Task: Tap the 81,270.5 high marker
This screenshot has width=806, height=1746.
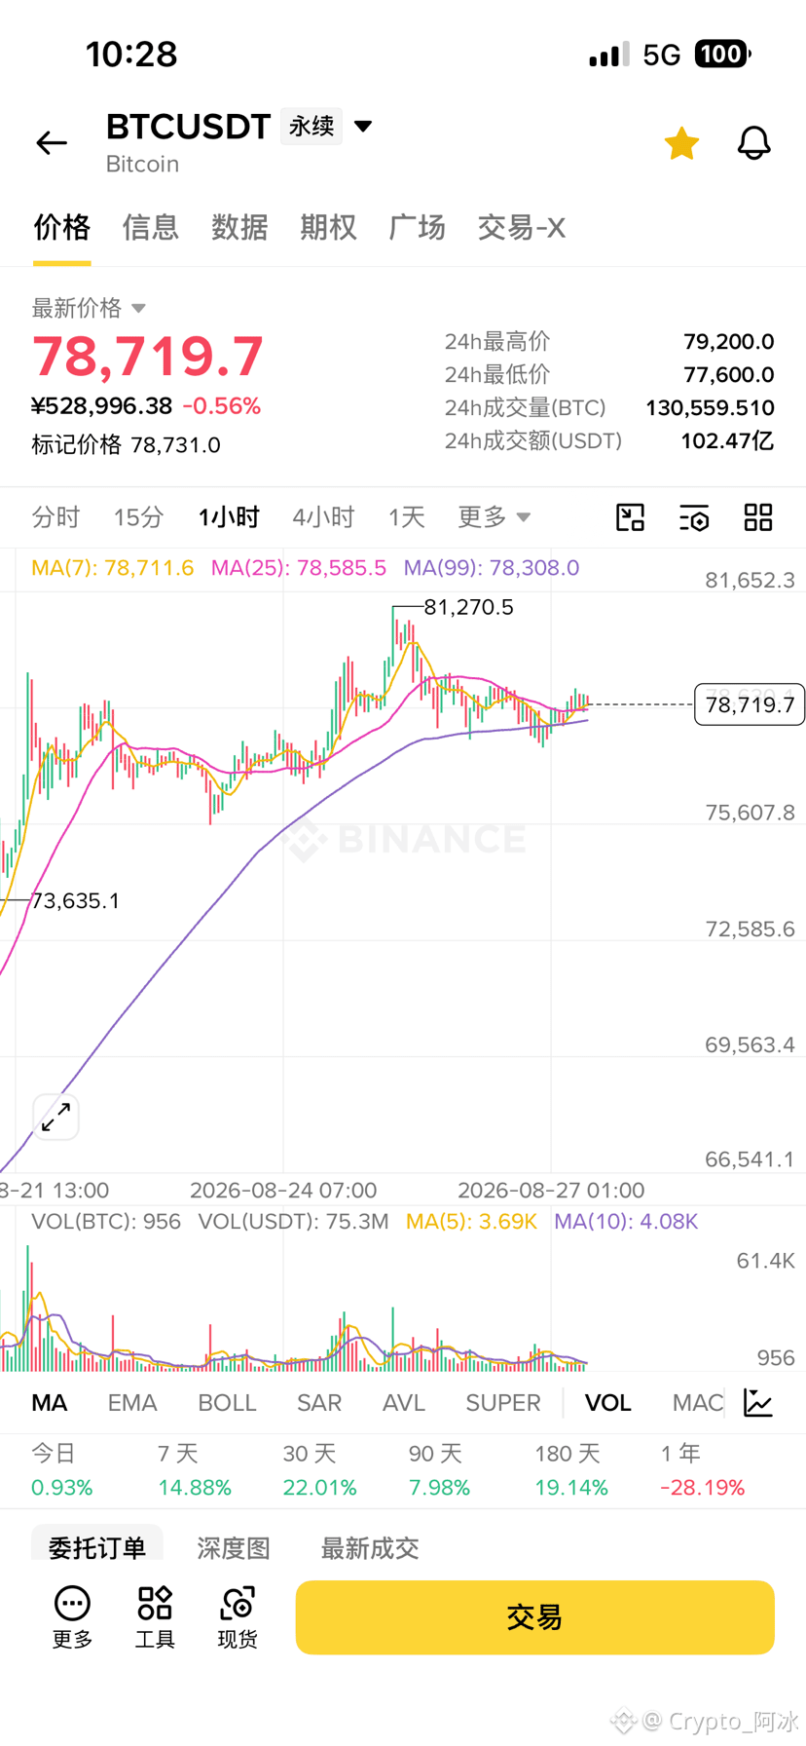Action: (469, 607)
